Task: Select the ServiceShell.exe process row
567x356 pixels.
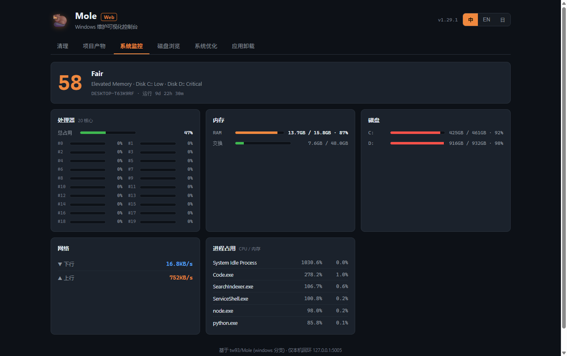Action: (280, 299)
